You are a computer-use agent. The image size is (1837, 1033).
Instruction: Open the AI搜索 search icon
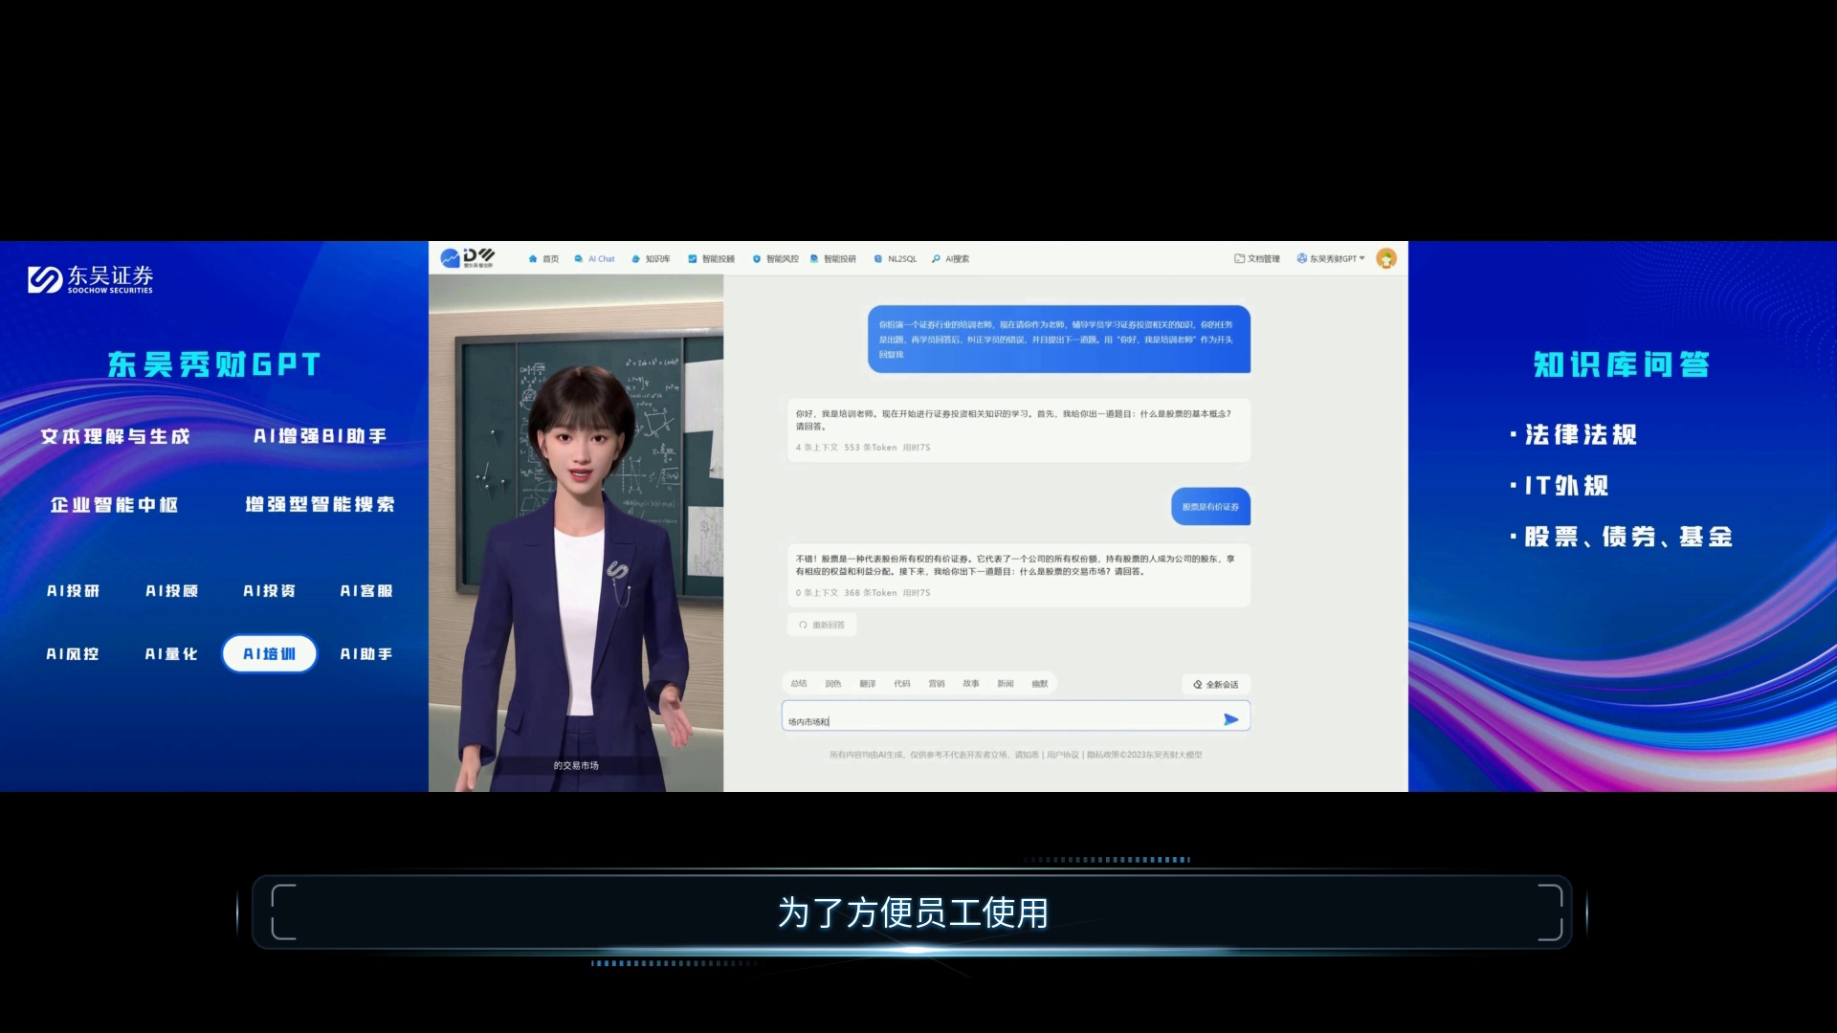pos(936,258)
